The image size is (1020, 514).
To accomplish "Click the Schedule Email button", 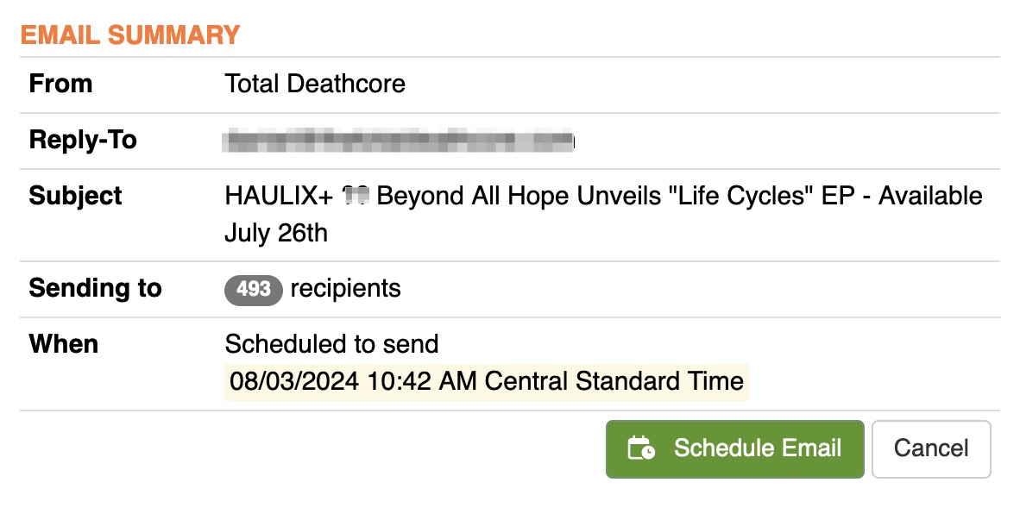I will click(734, 449).
